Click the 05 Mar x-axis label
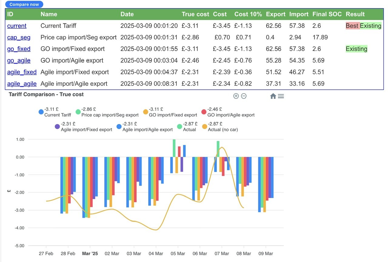388x262 pixels. (178, 254)
